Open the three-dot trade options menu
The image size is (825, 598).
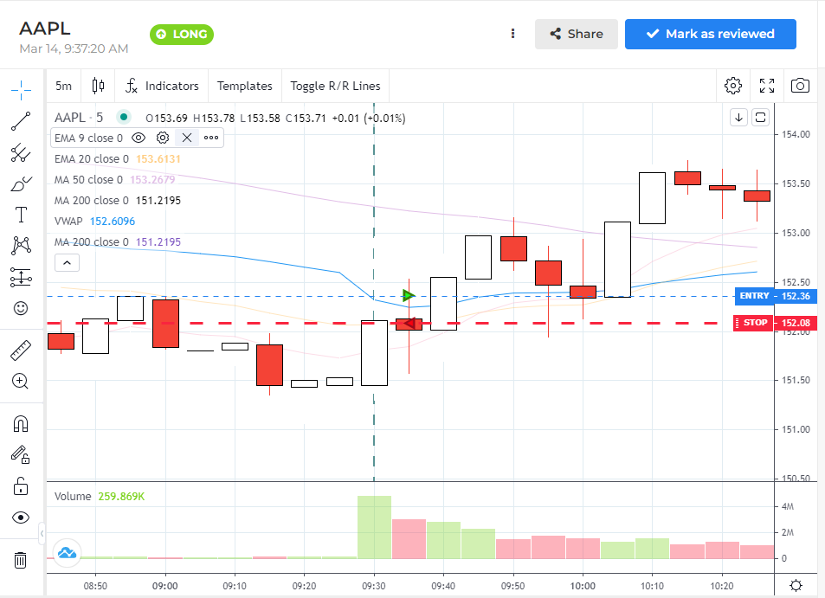(x=513, y=34)
